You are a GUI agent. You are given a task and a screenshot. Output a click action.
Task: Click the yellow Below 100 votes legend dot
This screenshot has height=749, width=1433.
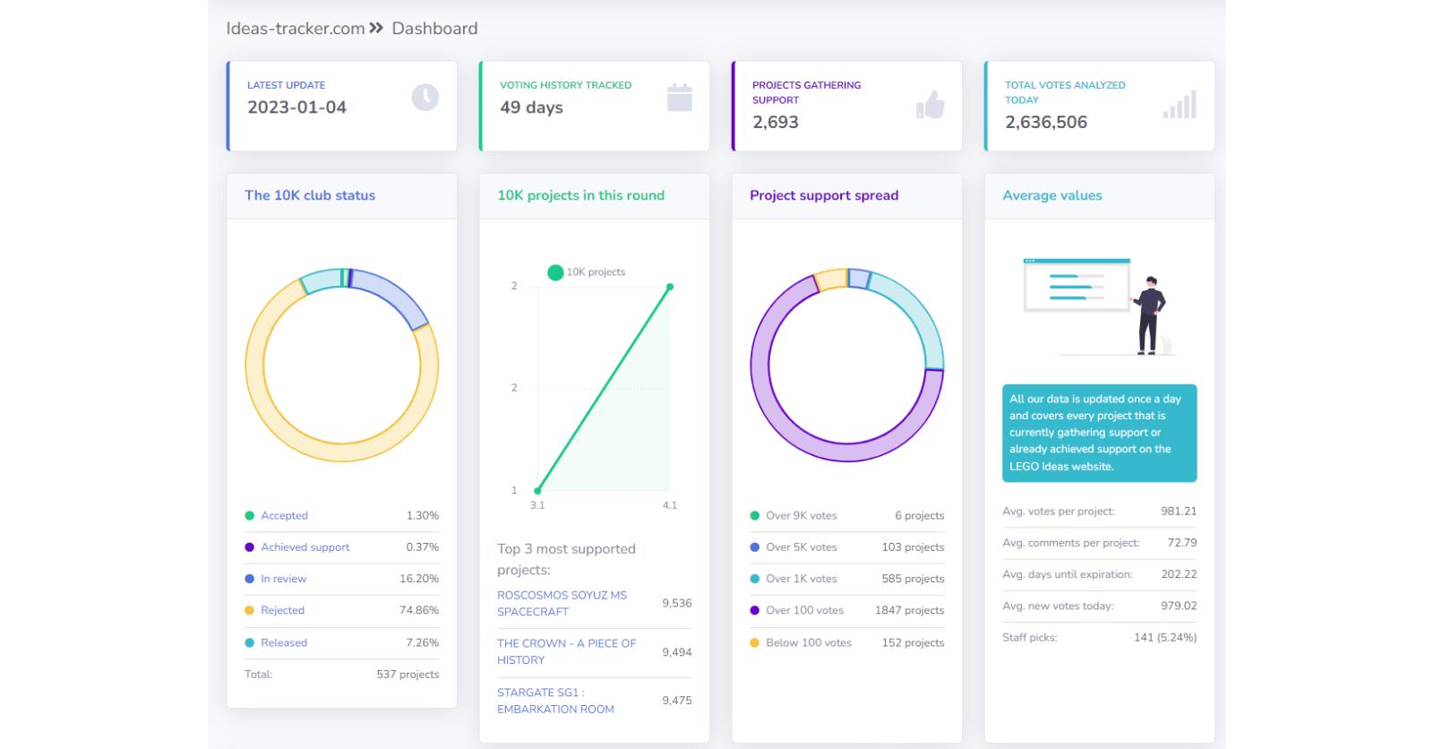coord(754,642)
